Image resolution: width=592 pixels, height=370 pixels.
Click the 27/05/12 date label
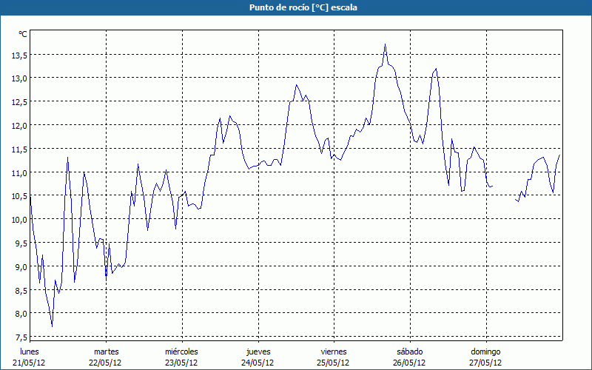(485, 363)
